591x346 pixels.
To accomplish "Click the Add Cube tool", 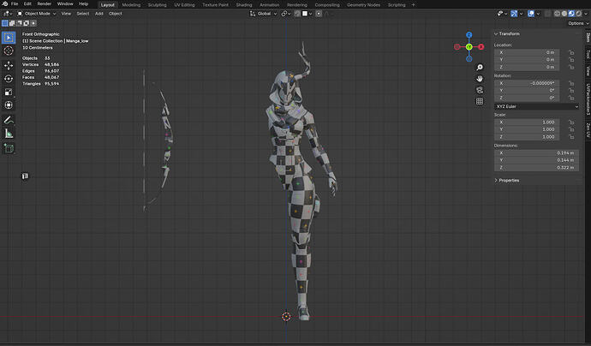I will point(9,148).
